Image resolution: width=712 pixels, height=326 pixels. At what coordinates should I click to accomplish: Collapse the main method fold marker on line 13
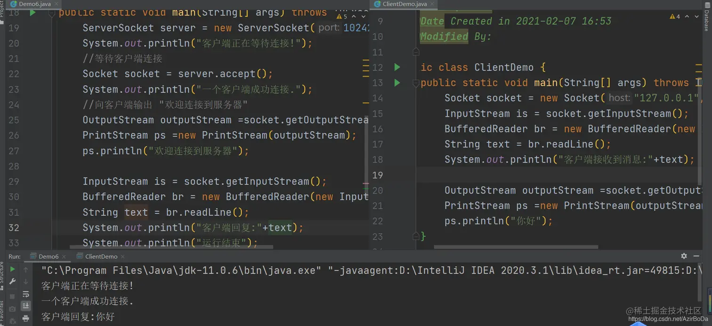coord(415,83)
